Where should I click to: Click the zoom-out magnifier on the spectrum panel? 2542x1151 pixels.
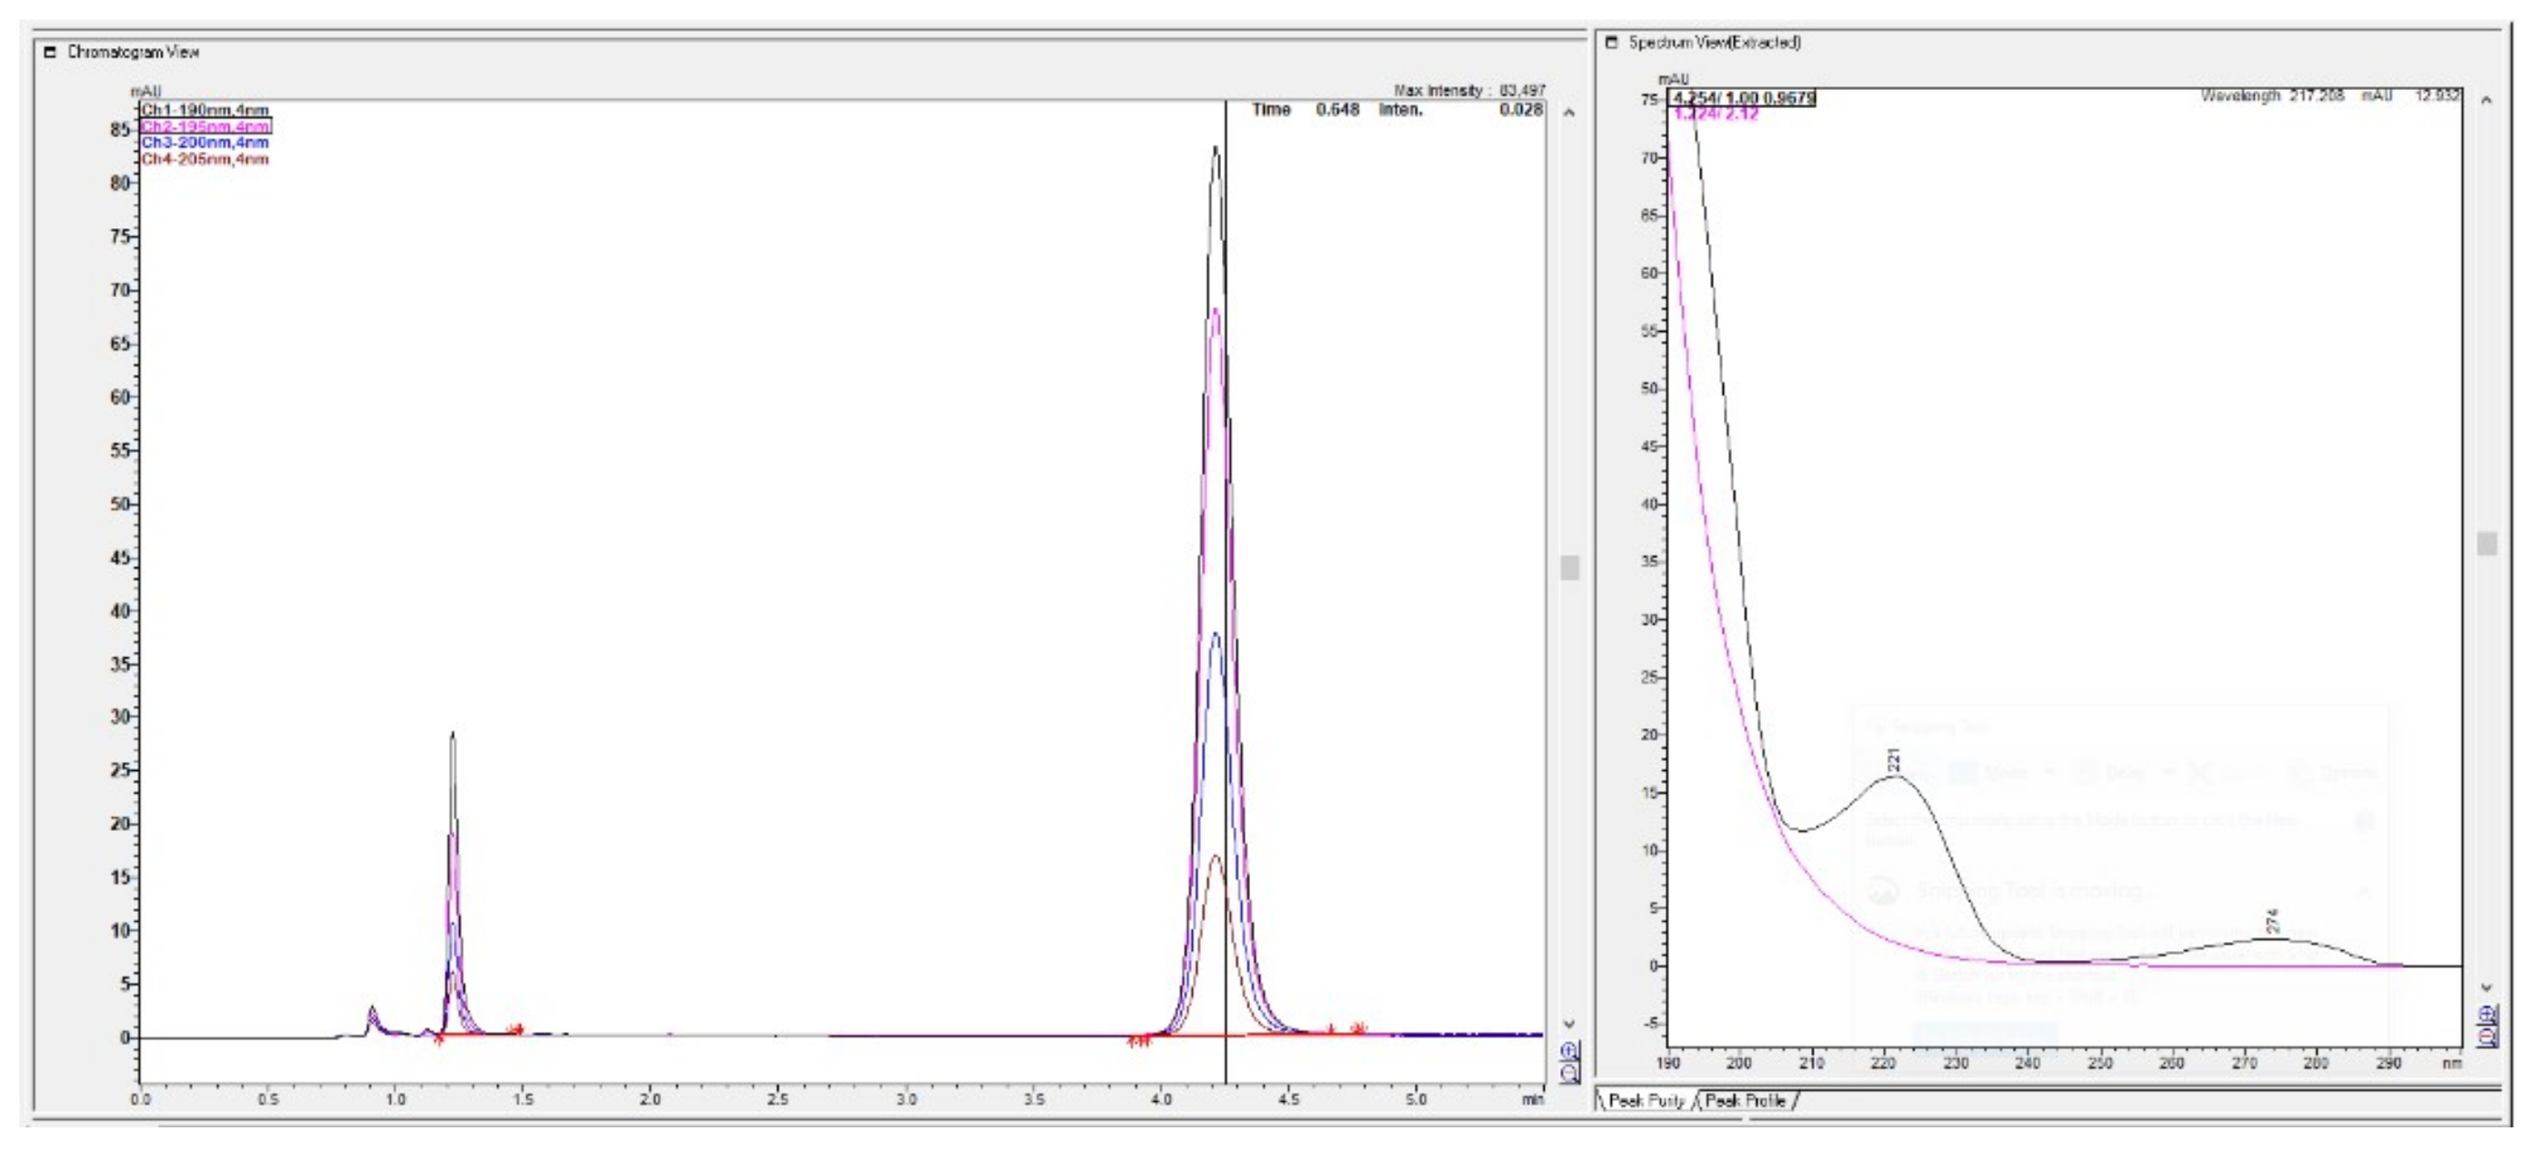pos(2487,1036)
